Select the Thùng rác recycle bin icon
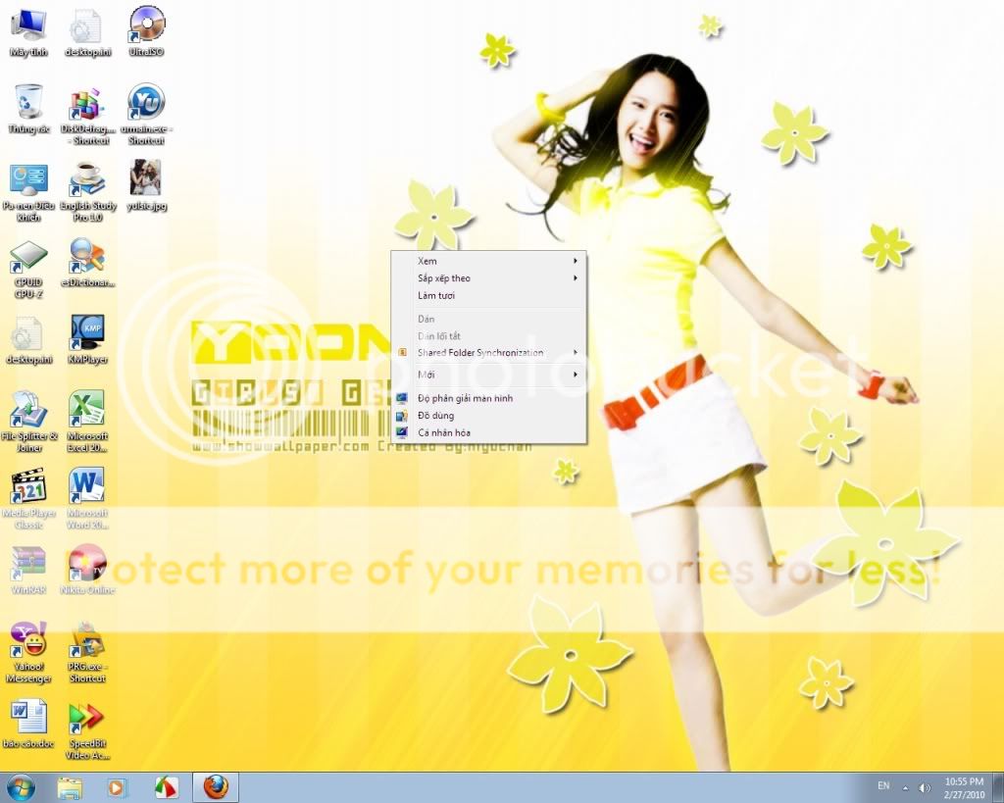Image resolution: width=1004 pixels, height=803 pixels. [x=28, y=103]
